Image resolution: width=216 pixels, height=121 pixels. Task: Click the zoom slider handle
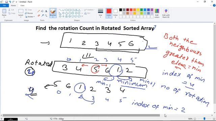click(x=205, y=119)
